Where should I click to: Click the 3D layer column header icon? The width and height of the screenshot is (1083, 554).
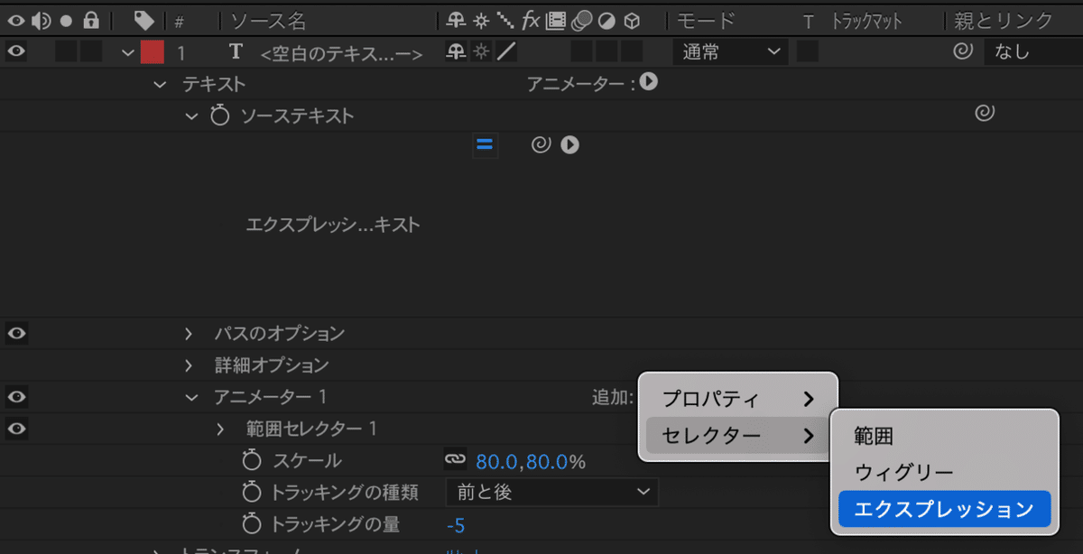[x=632, y=20]
